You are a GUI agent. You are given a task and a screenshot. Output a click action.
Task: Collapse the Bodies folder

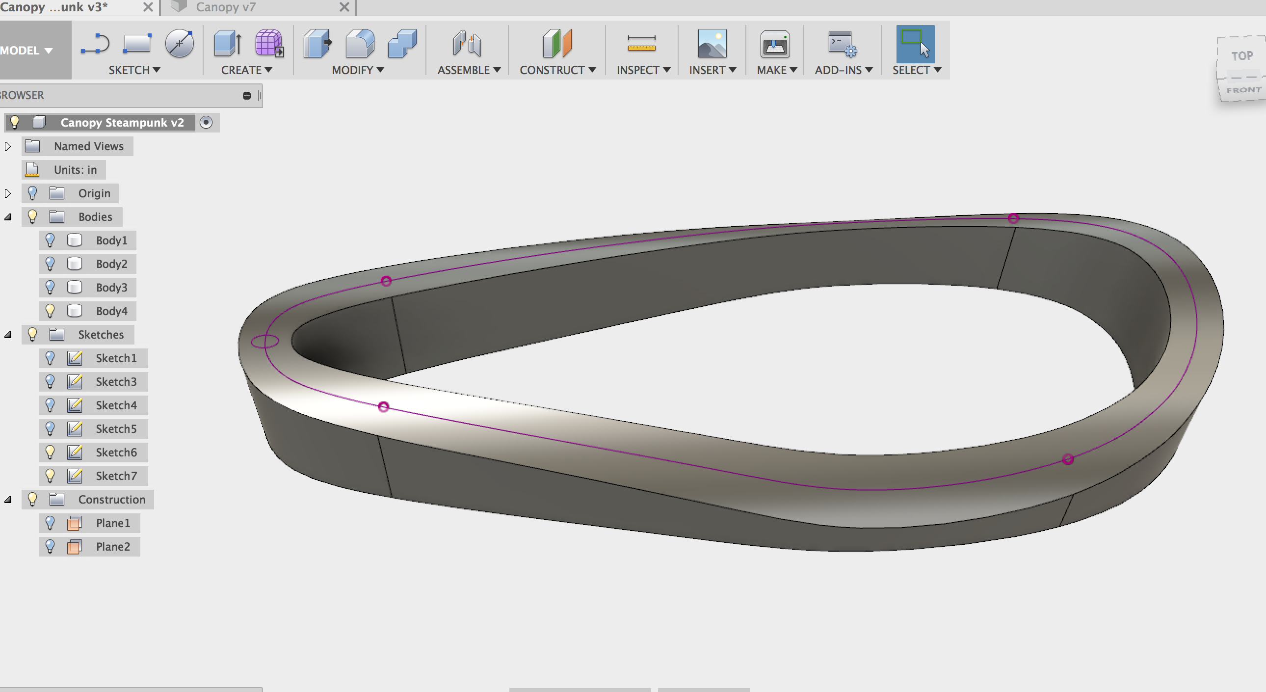tap(8, 216)
